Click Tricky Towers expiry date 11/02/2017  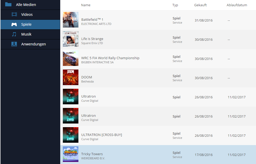[x=237, y=155]
